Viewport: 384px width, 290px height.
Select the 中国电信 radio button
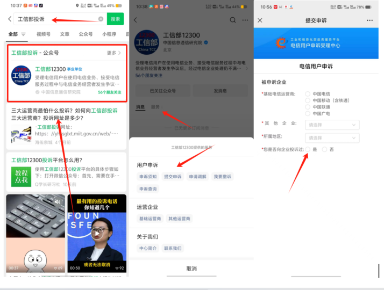coord(308,94)
